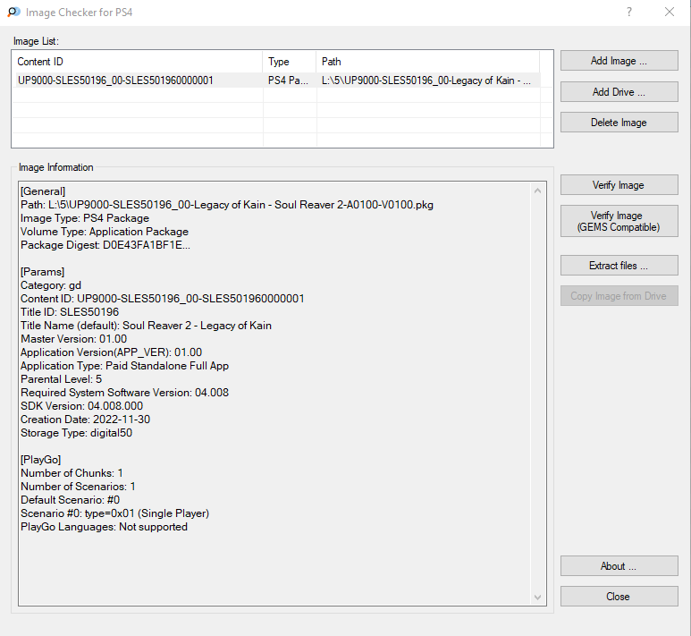This screenshot has width=691, height=636.
Task: Click the scroll down arrow in Image Information
Action: click(x=537, y=598)
